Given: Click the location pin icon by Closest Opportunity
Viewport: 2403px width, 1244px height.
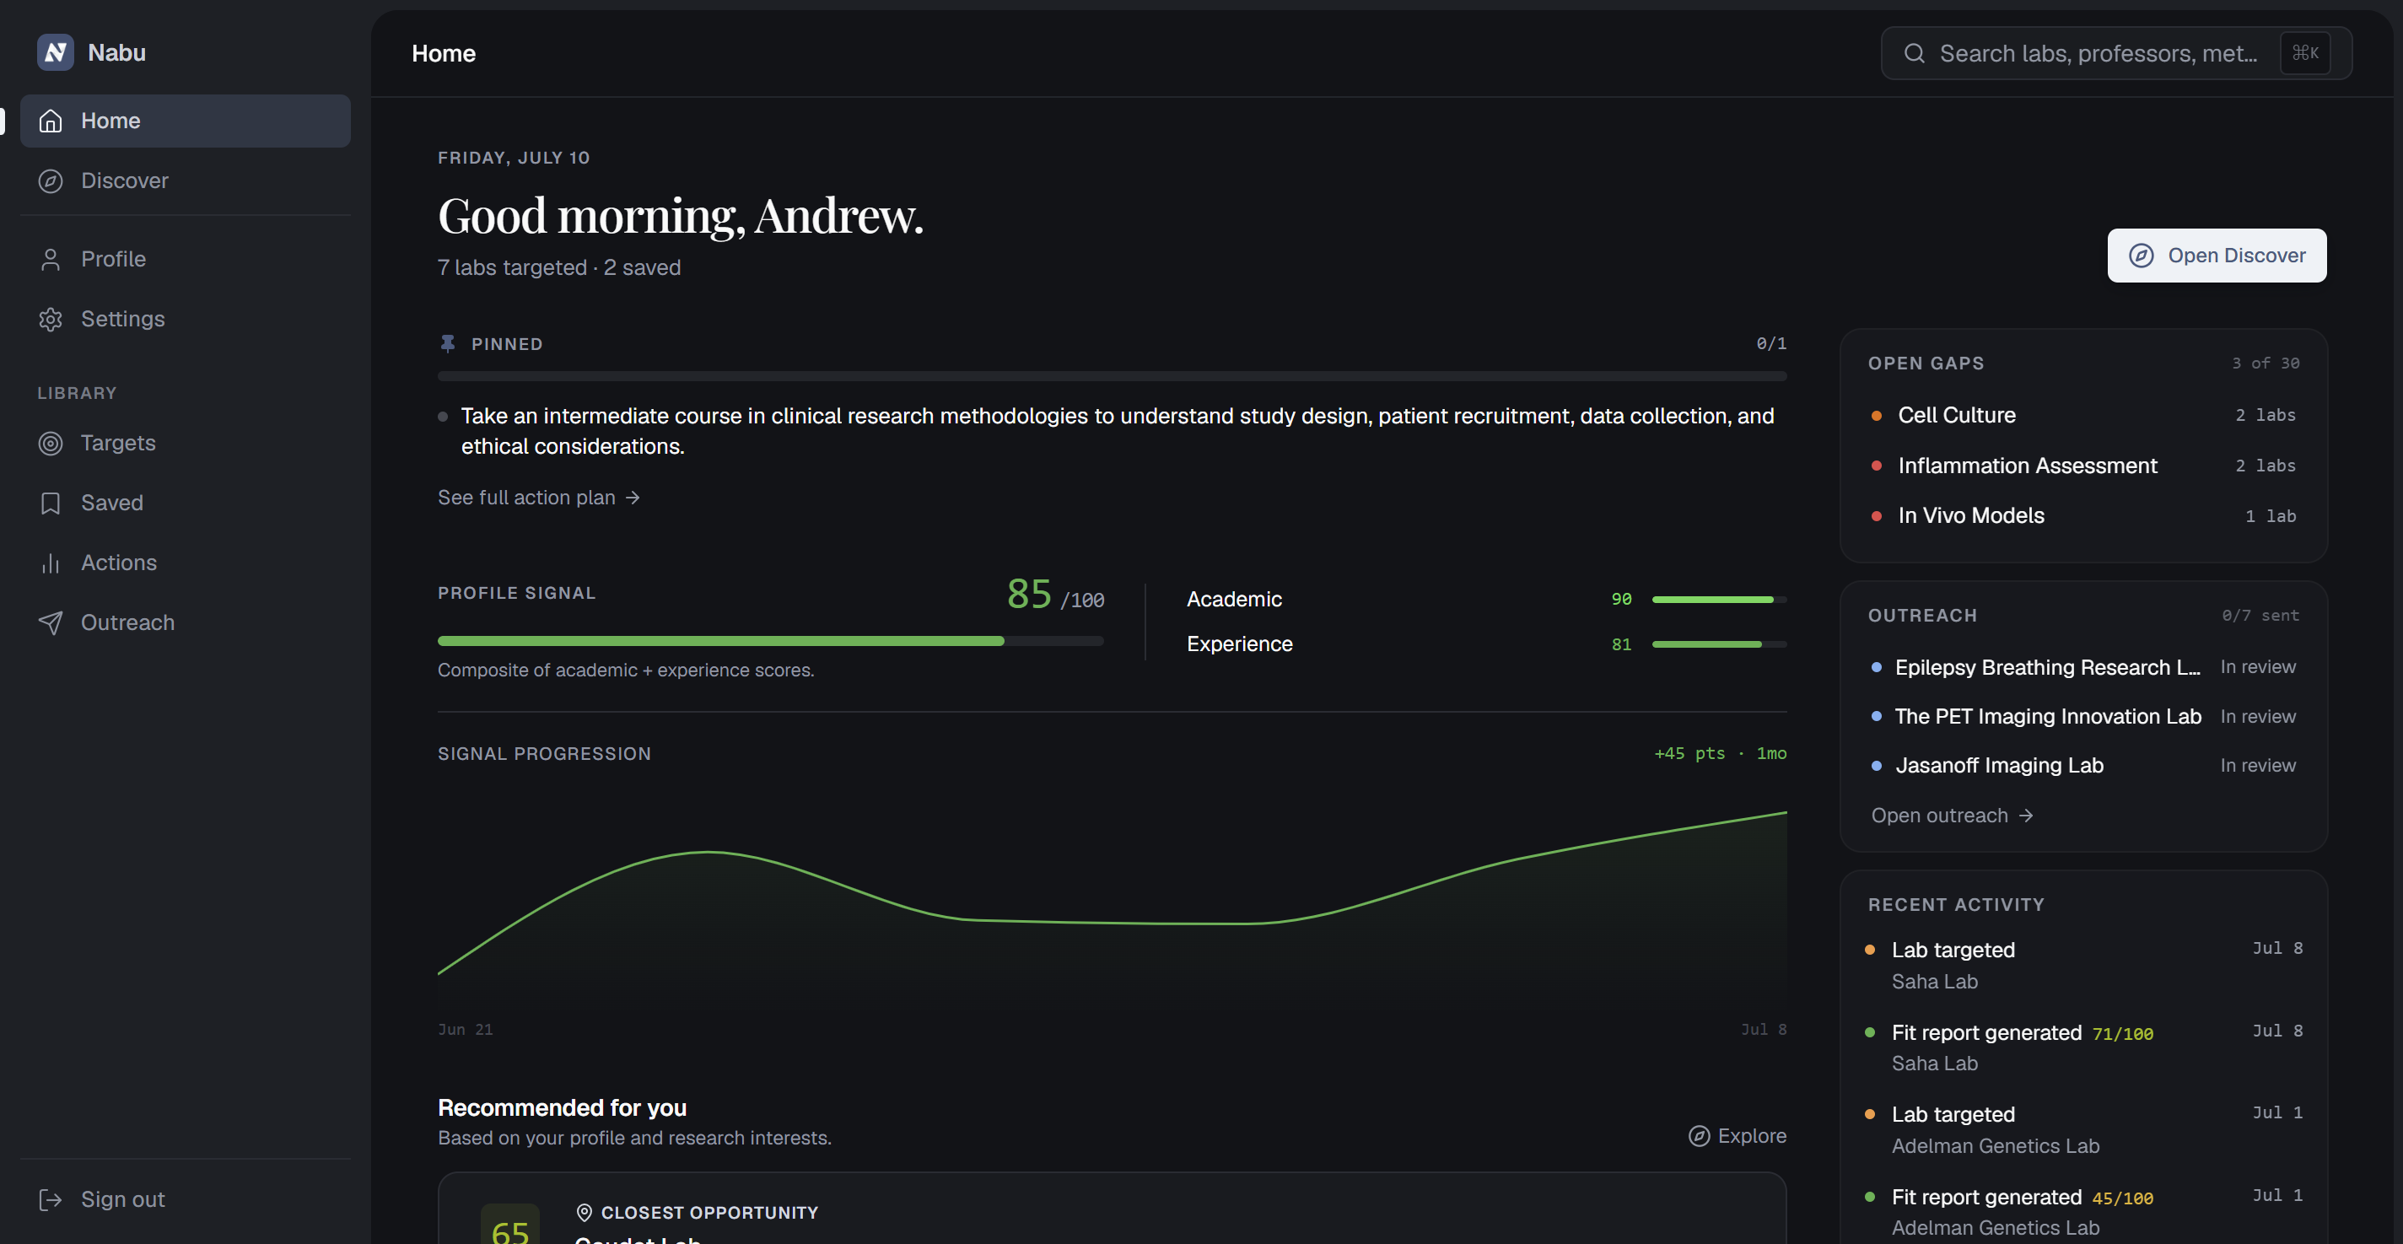Looking at the screenshot, I should [584, 1212].
